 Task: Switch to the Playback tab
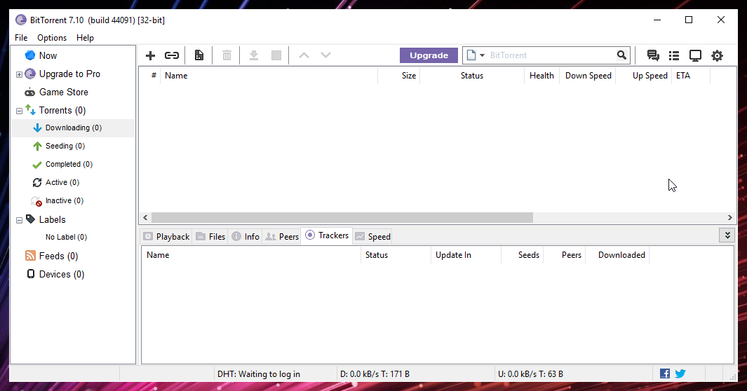click(167, 236)
